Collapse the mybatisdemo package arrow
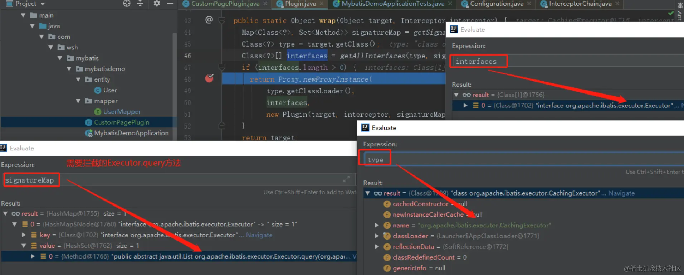This screenshot has height=275, width=684. (69, 69)
